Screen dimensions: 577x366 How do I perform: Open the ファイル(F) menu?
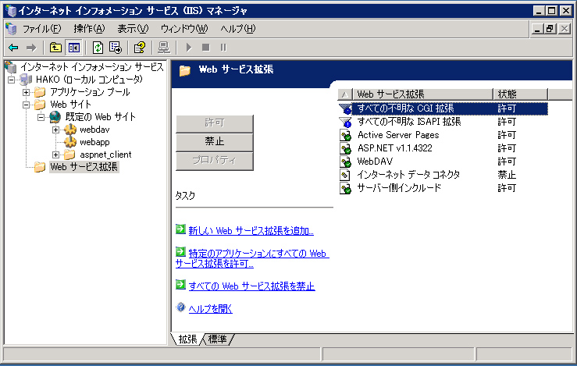tap(41, 29)
